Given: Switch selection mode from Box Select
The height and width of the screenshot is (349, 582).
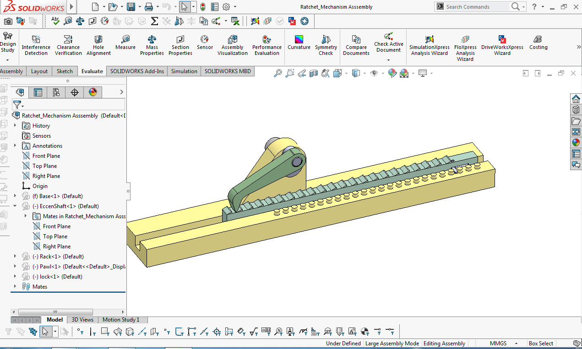Looking at the screenshot, I should tap(541, 343).
